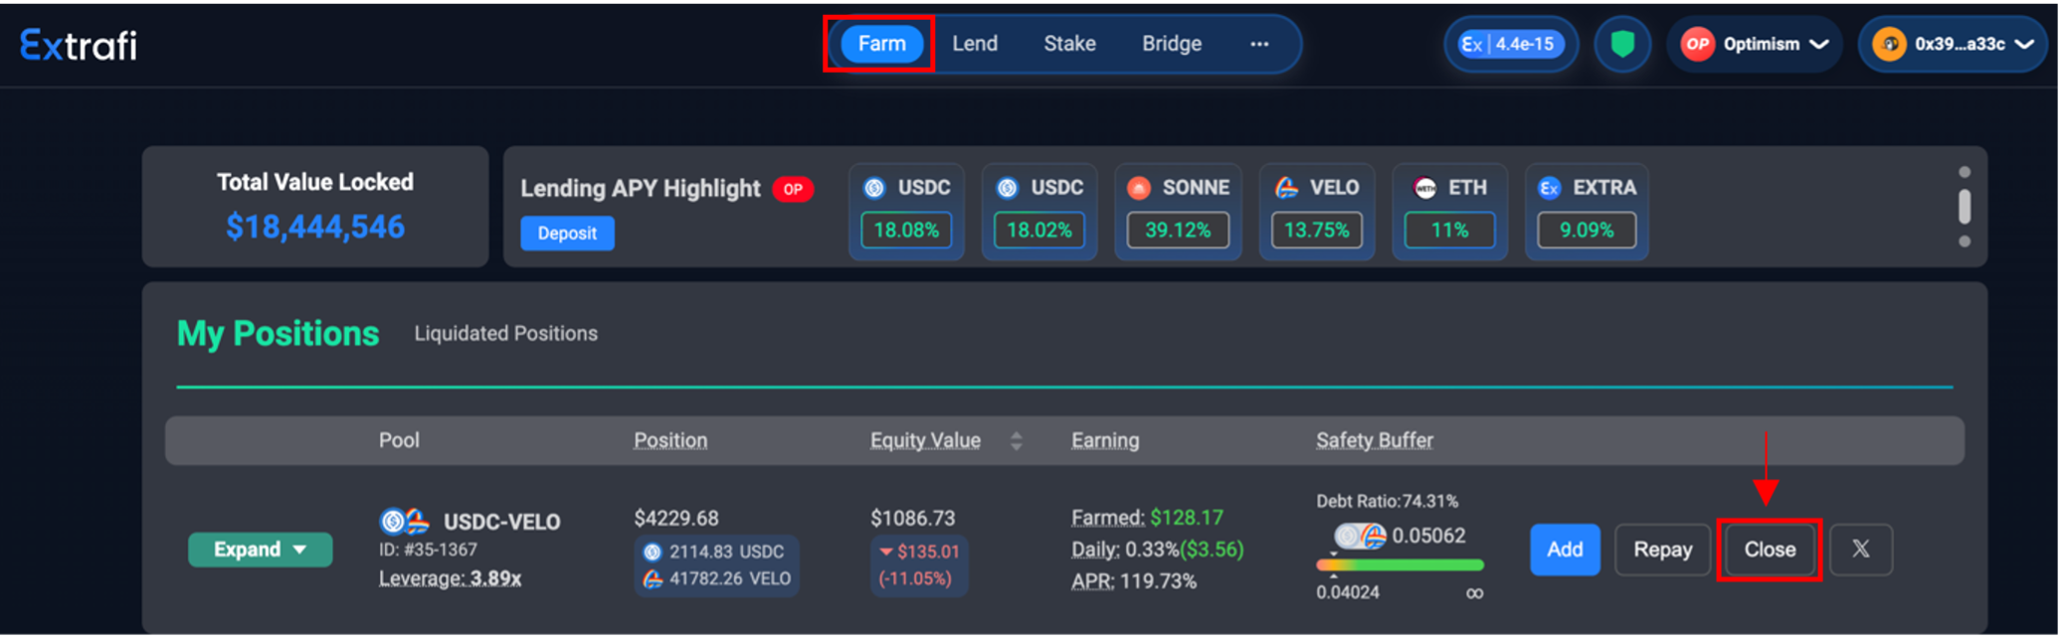The width and height of the screenshot is (2065, 642).
Task: Click the Add button for USDC-VELO
Action: coord(1565,550)
